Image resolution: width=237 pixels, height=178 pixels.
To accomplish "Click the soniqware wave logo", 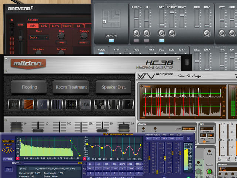I will (146, 76).
